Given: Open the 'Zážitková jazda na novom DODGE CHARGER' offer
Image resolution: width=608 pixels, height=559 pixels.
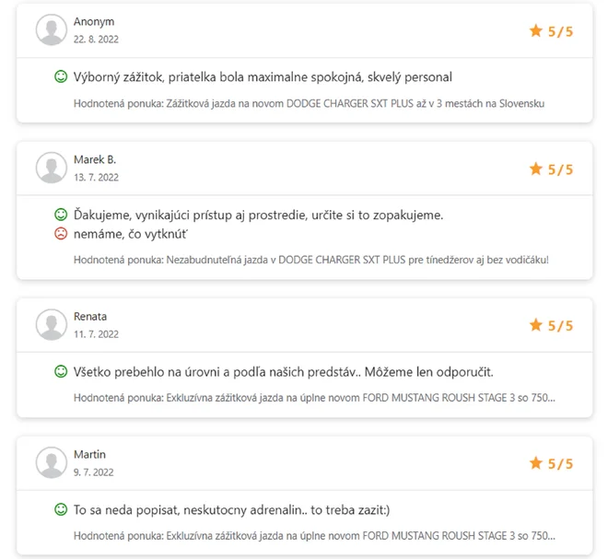Looking at the screenshot, I should (356, 103).
